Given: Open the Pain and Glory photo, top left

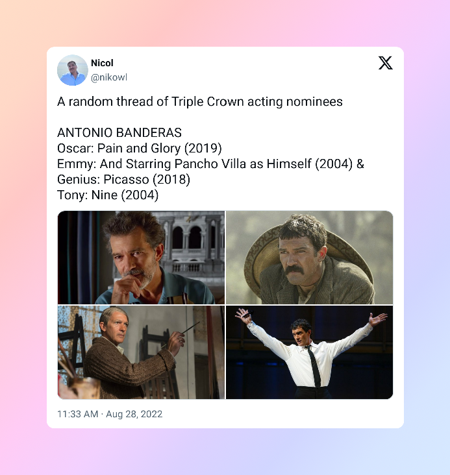Looking at the screenshot, I should click(142, 258).
